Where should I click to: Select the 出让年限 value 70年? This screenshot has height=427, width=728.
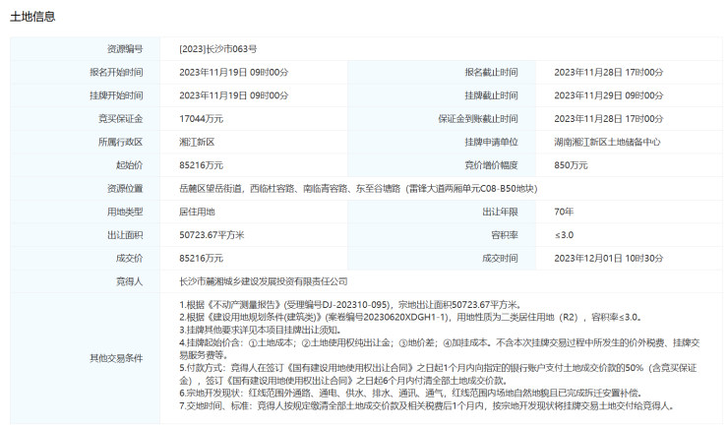564,212
